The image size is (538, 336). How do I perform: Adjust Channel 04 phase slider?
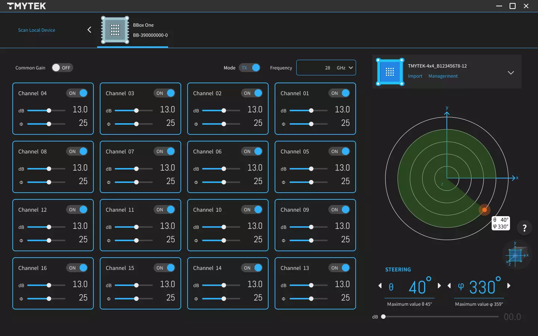tap(46, 124)
